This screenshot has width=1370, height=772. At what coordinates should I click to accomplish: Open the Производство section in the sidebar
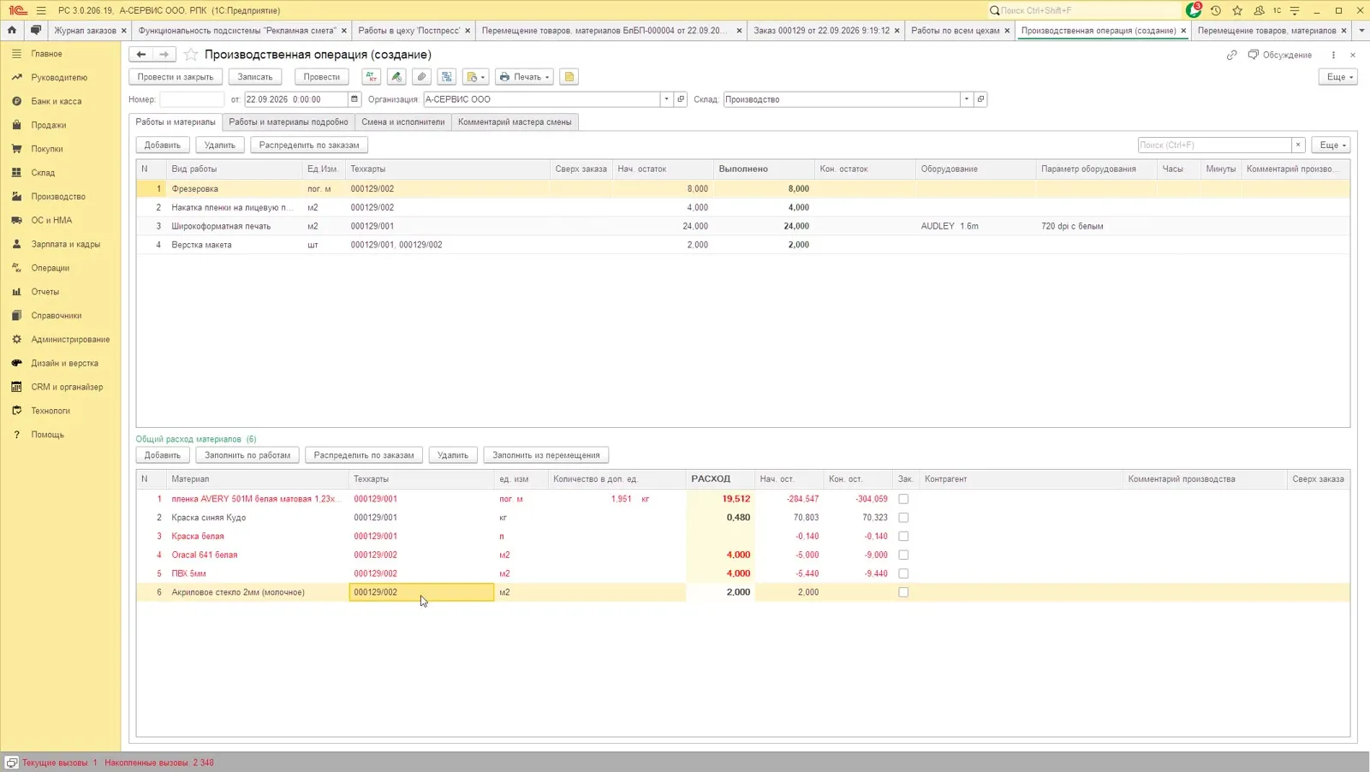coord(58,196)
